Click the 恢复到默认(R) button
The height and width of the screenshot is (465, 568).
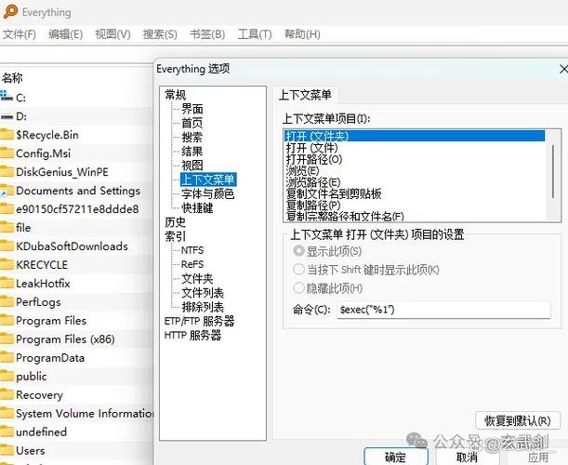pos(518,420)
